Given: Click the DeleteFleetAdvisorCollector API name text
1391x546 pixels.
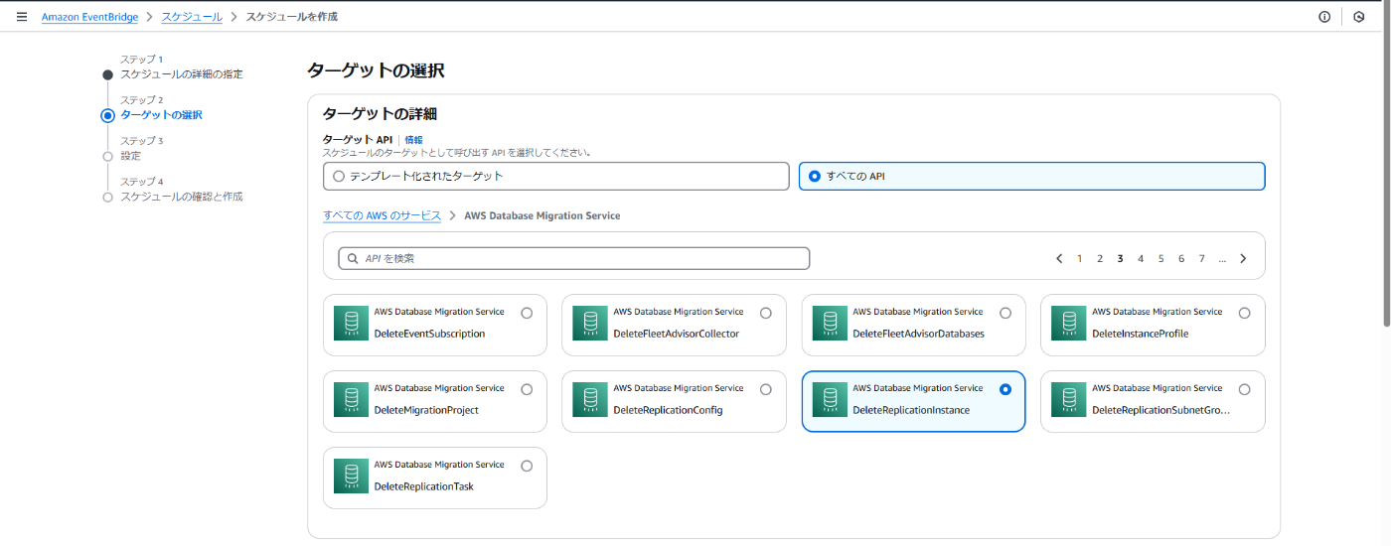Looking at the screenshot, I should 676,334.
